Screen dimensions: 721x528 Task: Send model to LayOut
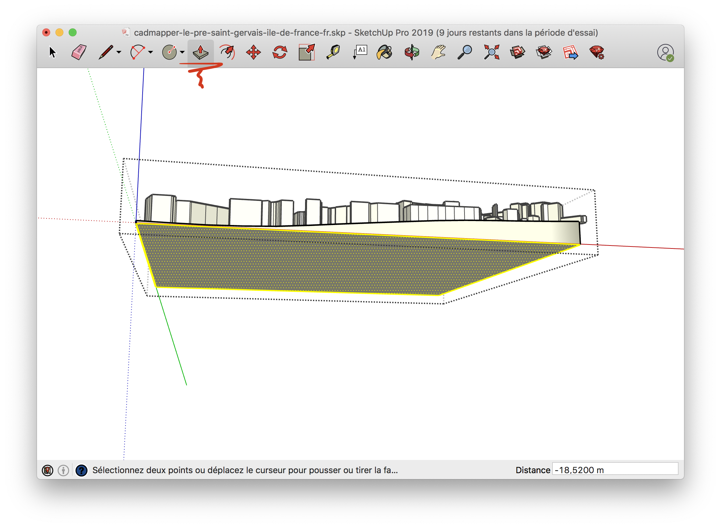(x=570, y=52)
